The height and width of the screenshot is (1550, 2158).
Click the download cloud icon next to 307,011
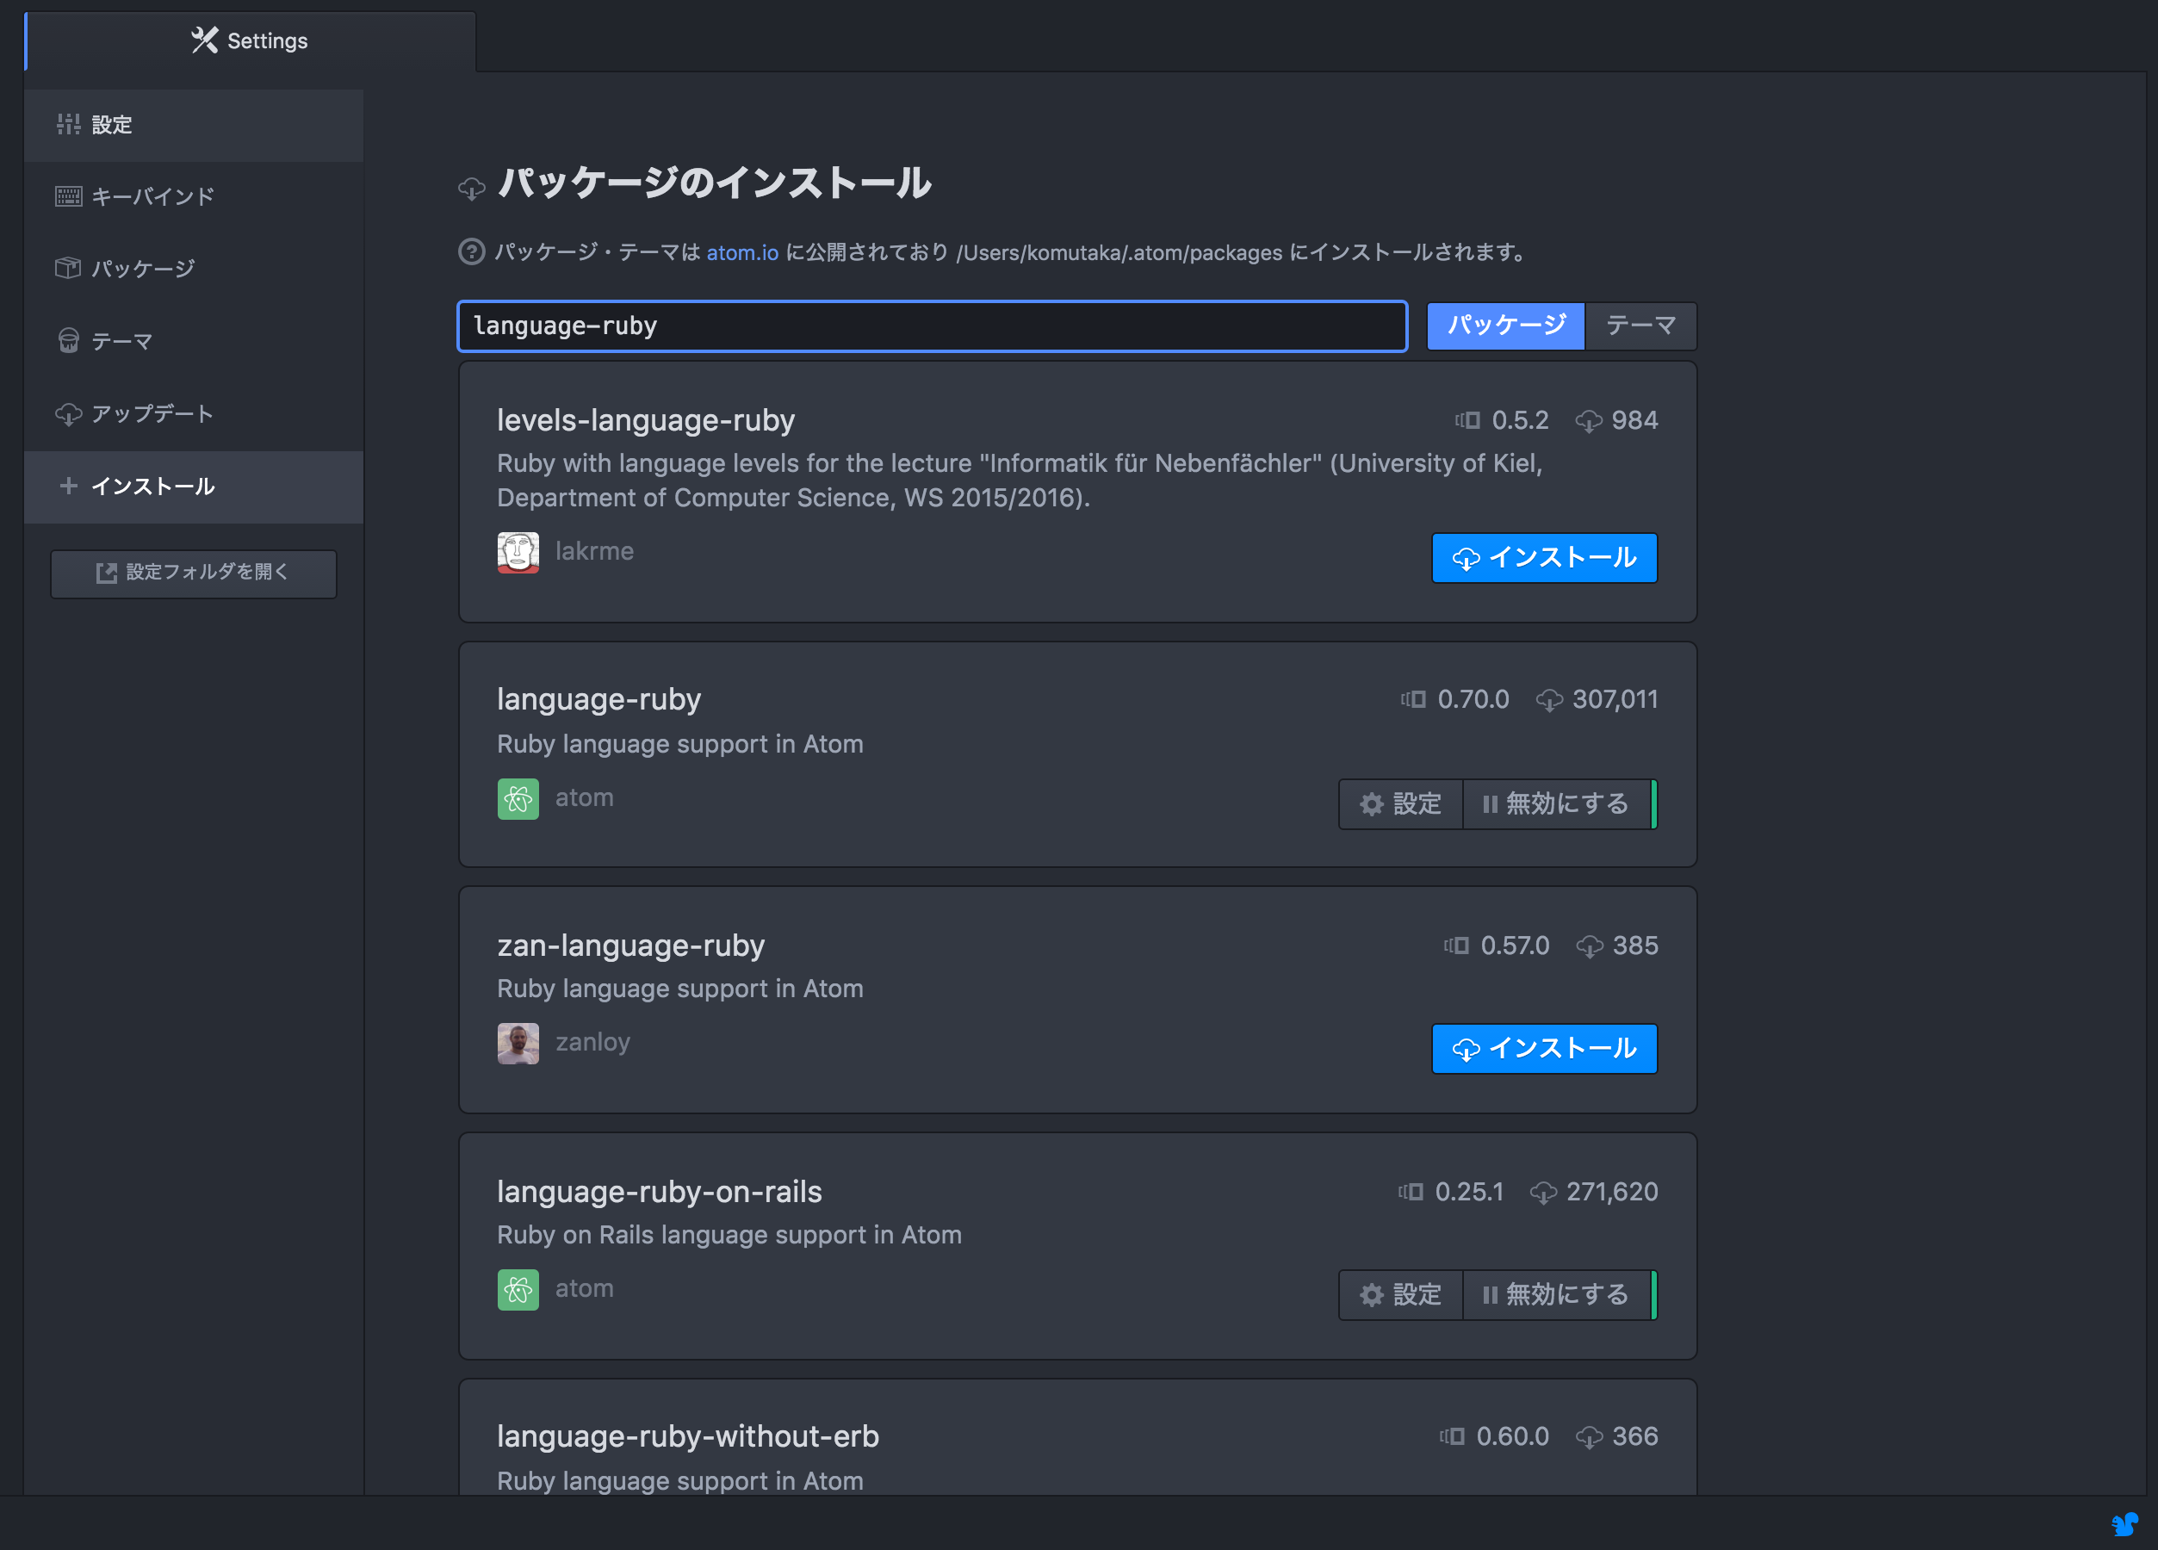1549,701
